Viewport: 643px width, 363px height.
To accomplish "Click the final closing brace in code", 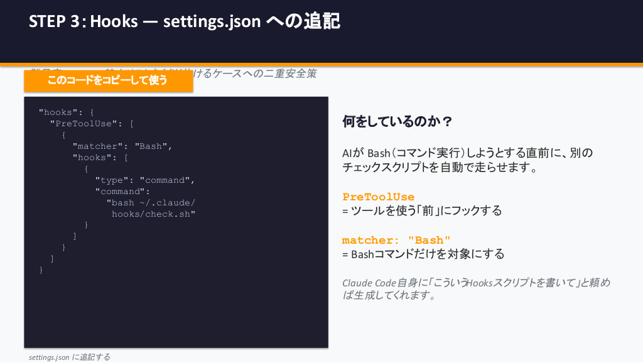I will [x=41, y=270].
